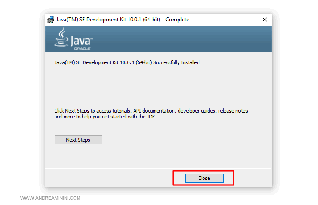Viewport: 318px width, 205px height.
Task: Click the window title 'Java(TM) SE Development Kit'
Action: (x=91, y=20)
